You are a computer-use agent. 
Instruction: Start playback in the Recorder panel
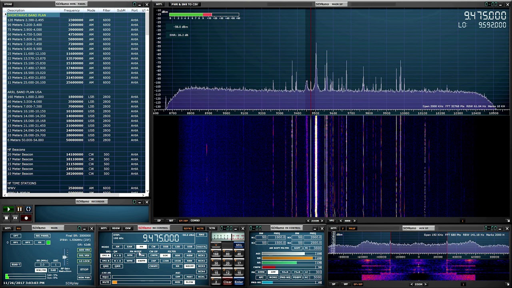8,209
